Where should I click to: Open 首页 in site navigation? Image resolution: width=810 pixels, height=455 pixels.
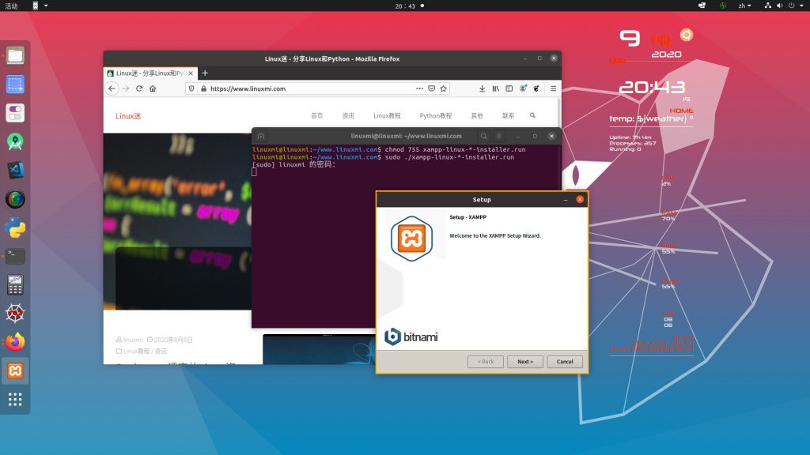click(x=316, y=115)
